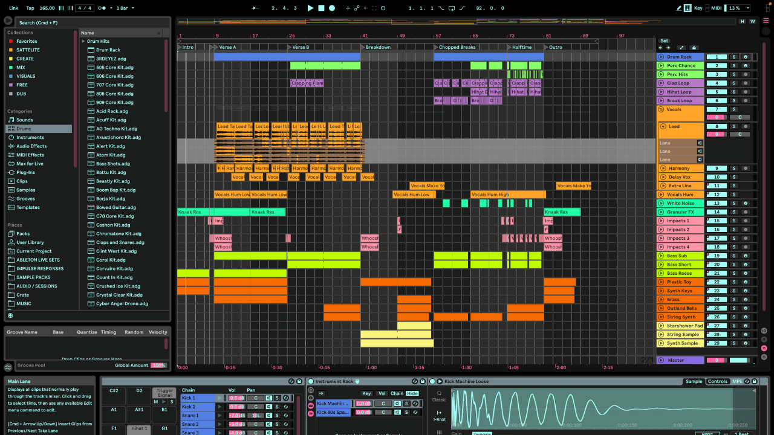
Task: Adjust groove Global Amount 100% slider
Action: pos(158,365)
